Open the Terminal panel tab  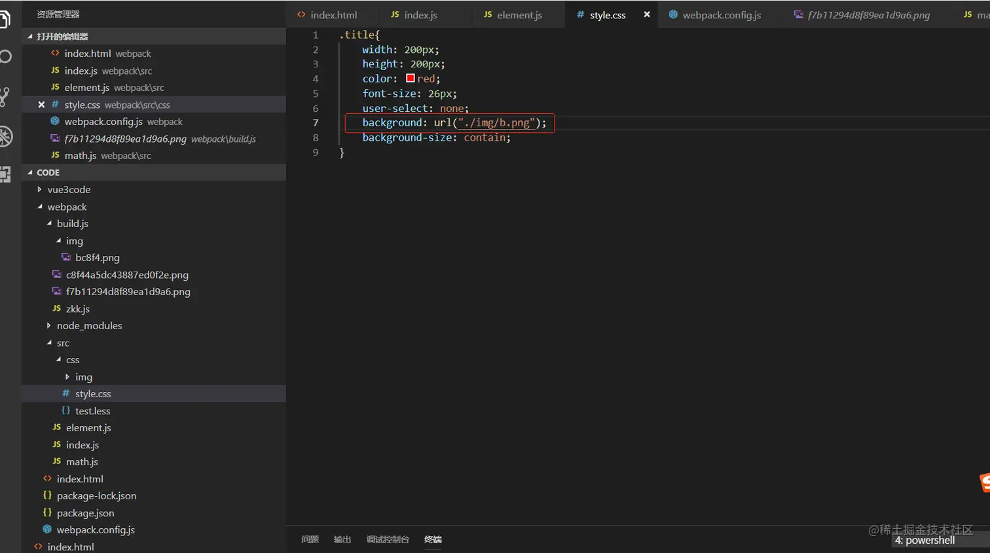click(x=433, y=540)
